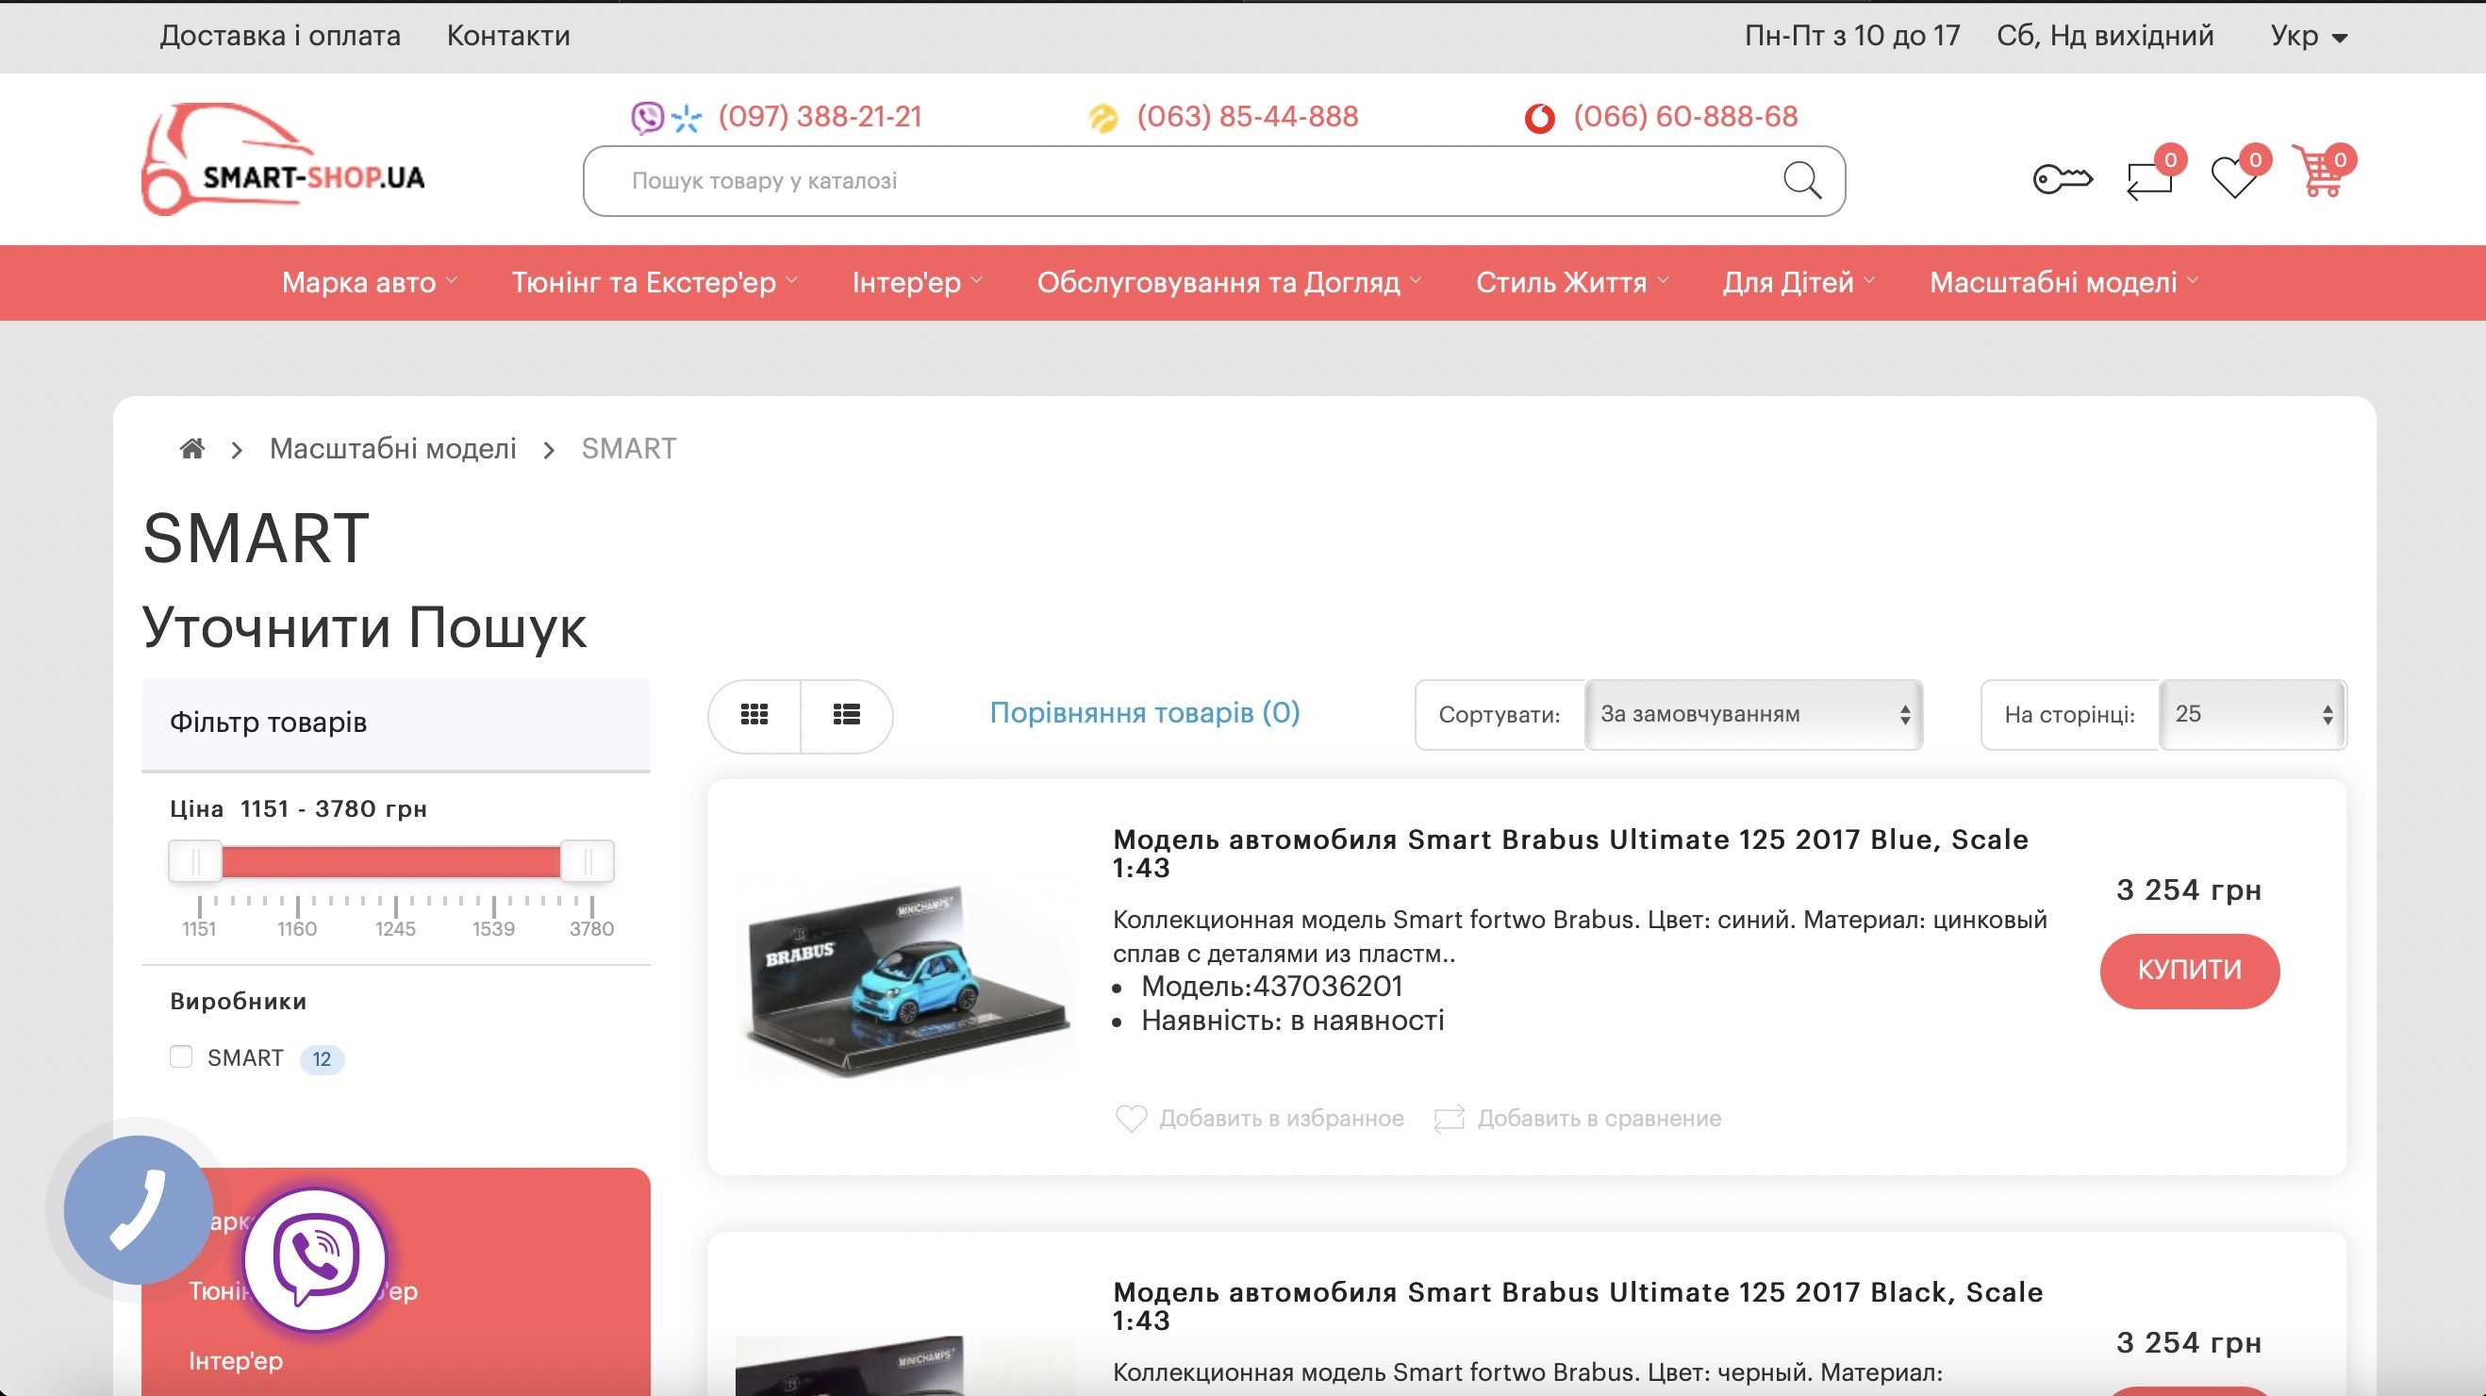Switch to list view layout

pos(846,714)
